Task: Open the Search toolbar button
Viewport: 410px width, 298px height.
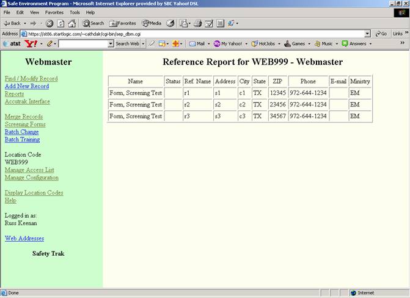Action: click(x=93, y=23)
